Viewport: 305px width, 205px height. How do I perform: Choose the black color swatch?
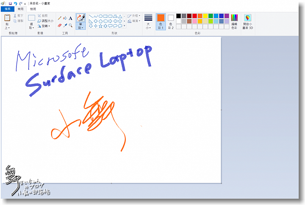click(179, 16)
